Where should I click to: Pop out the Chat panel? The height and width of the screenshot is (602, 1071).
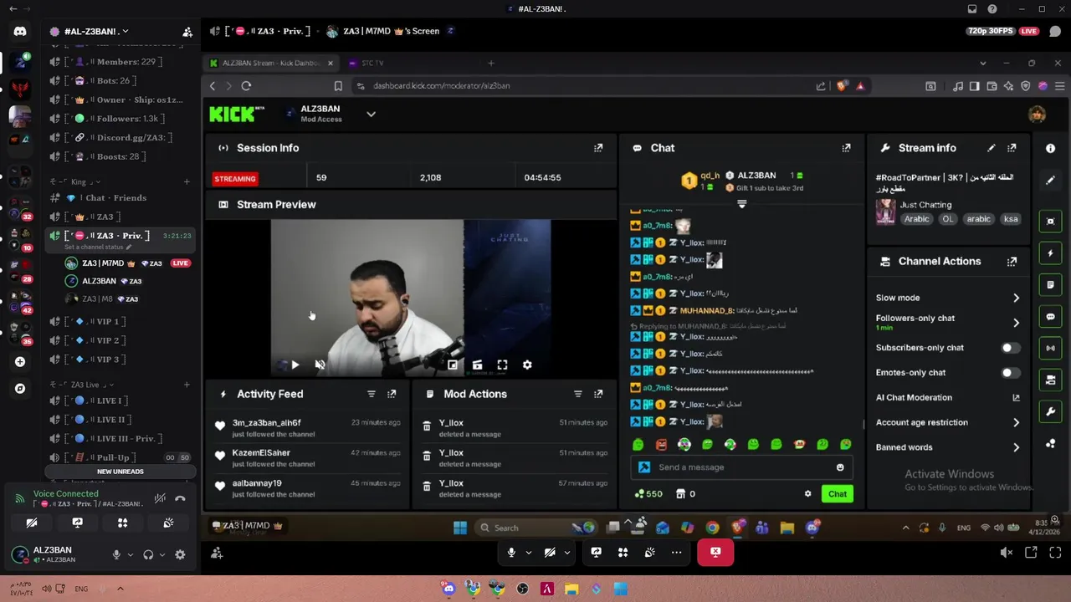[846, 148]
